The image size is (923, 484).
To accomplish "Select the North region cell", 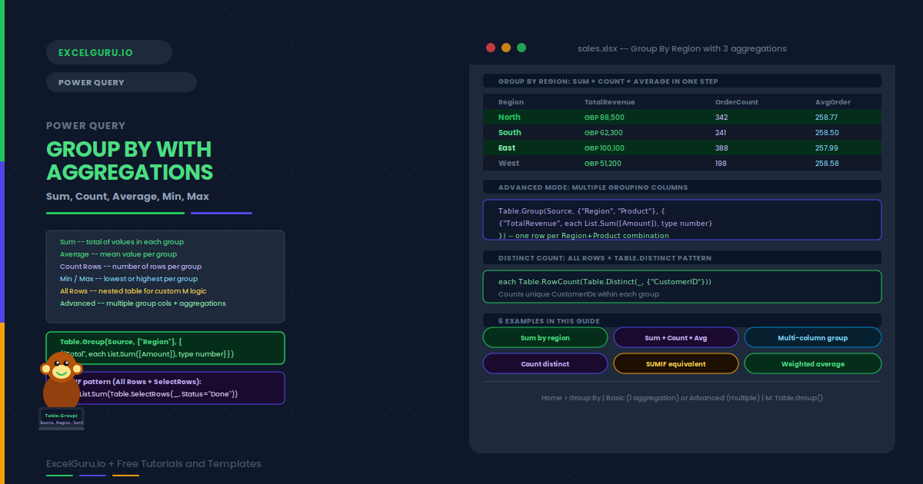I will [509, 117].
